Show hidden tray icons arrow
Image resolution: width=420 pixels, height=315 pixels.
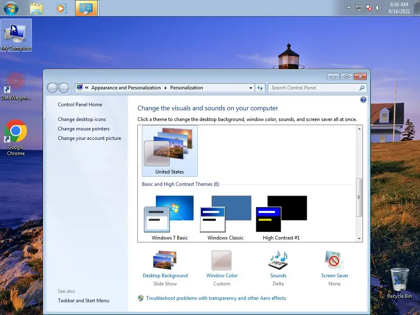(349, 8)
